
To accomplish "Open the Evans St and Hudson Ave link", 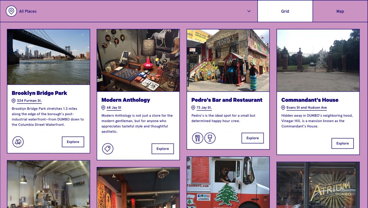I will [307, 108].
